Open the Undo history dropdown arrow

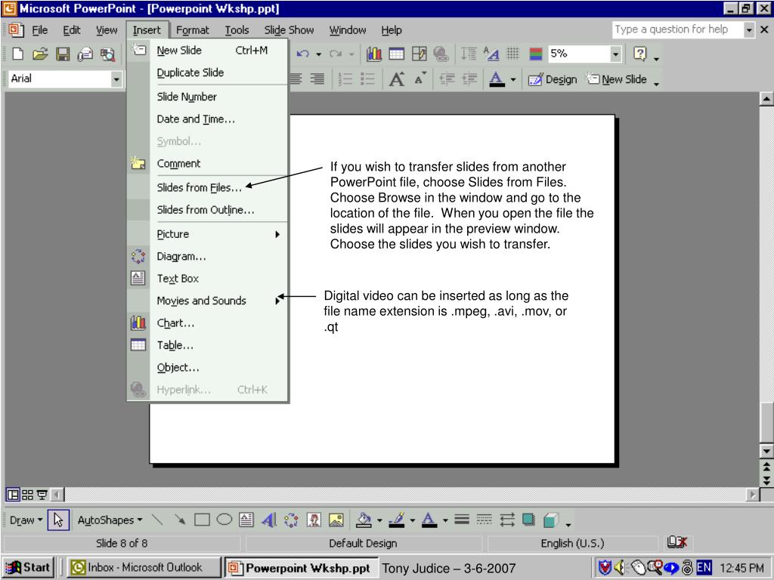click(x=318, y=54)
